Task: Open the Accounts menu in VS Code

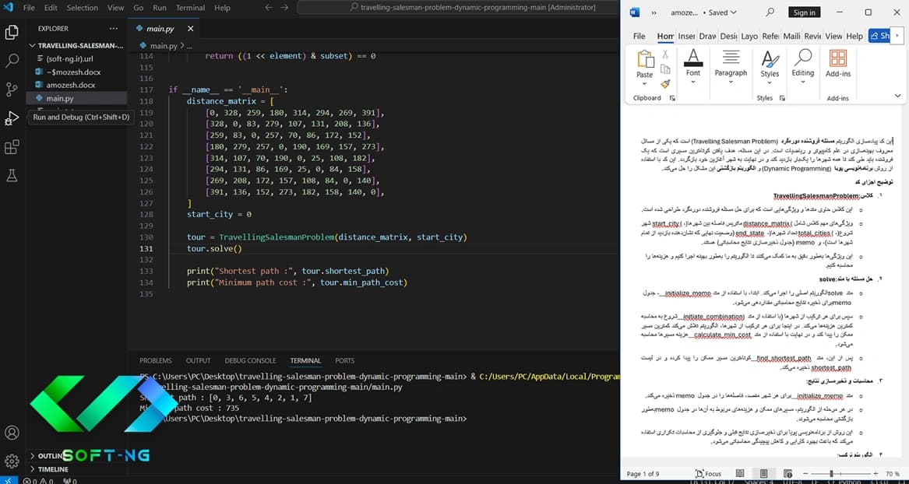Action: pyautogui.click(x=12, y=433)
